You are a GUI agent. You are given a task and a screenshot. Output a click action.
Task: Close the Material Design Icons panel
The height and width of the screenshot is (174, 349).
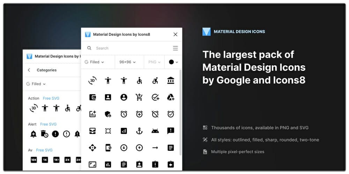click(x=176, y=34)
